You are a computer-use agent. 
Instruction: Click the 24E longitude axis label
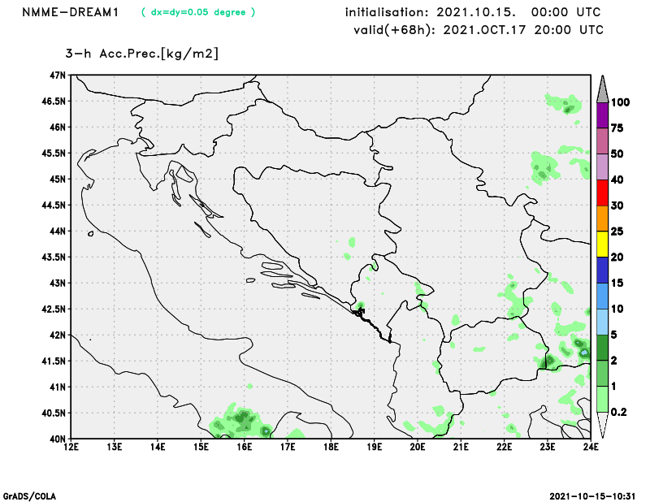click(591, 446)
